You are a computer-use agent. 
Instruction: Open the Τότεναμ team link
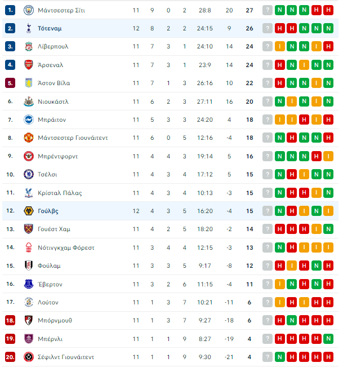50,29
